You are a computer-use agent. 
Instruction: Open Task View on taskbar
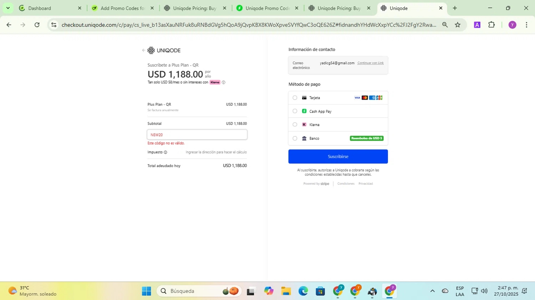(x=251, y=291)
